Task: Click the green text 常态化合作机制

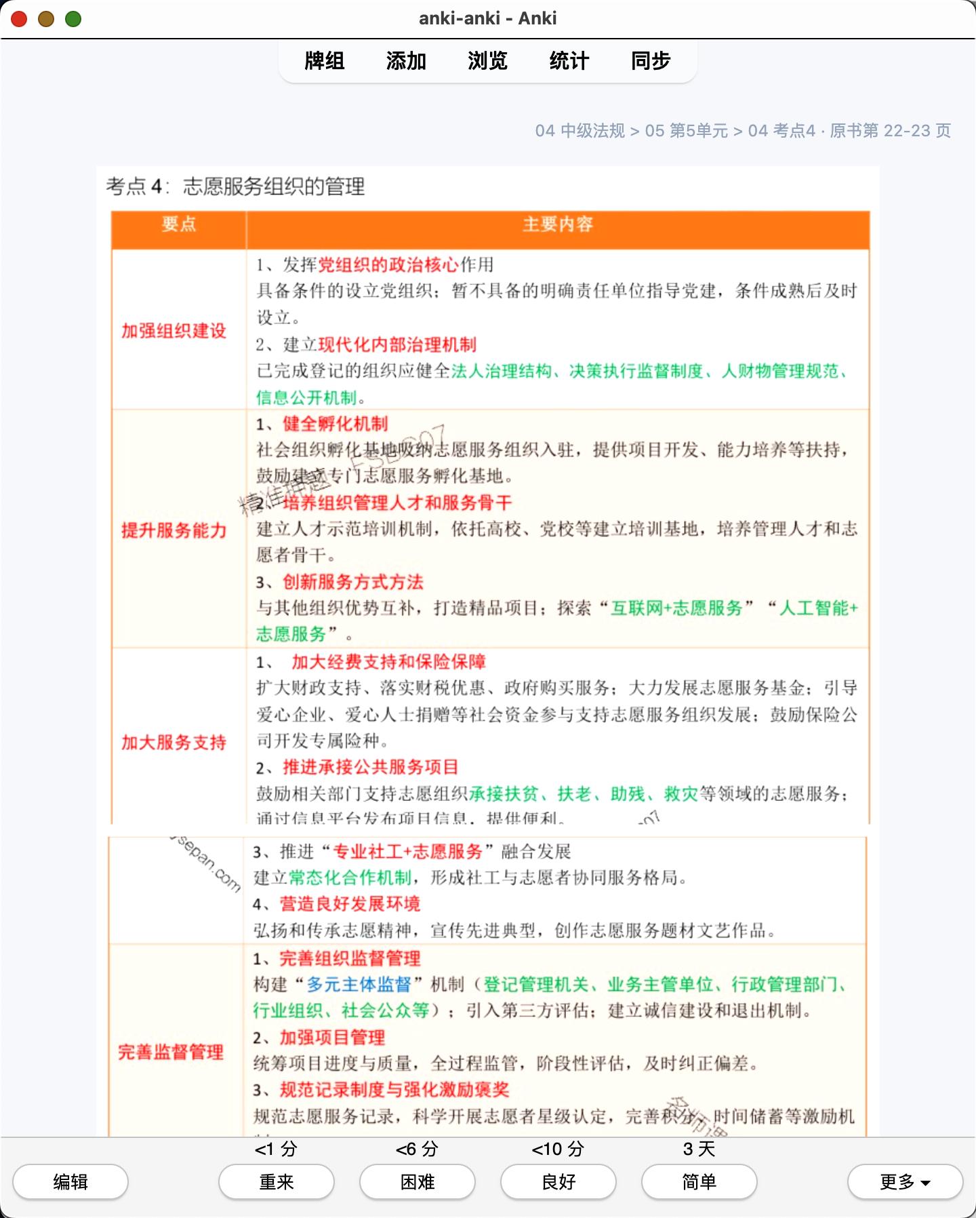Action: pos(350,878)
